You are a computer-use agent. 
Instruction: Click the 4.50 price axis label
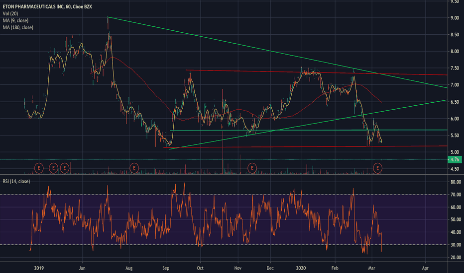point(455,169)
